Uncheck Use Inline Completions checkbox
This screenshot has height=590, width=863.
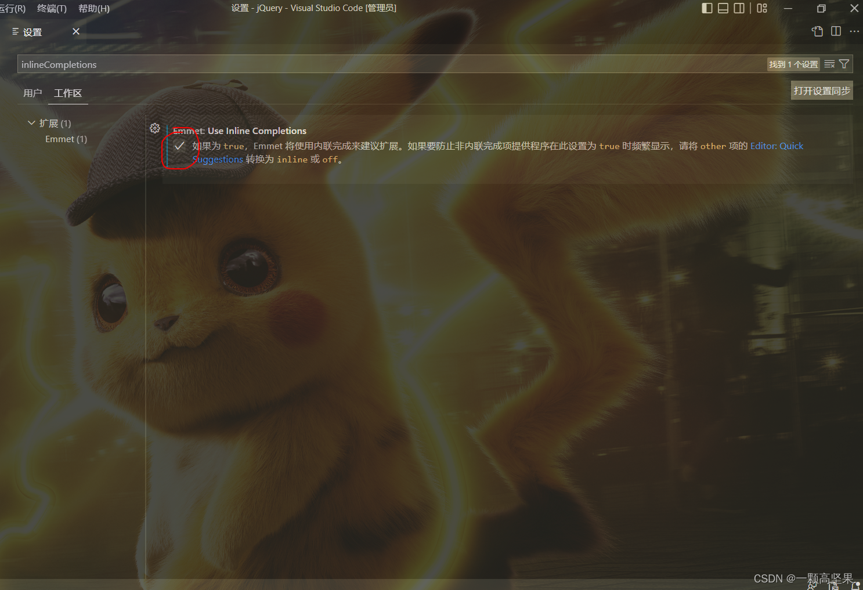[x=180, y=146]
